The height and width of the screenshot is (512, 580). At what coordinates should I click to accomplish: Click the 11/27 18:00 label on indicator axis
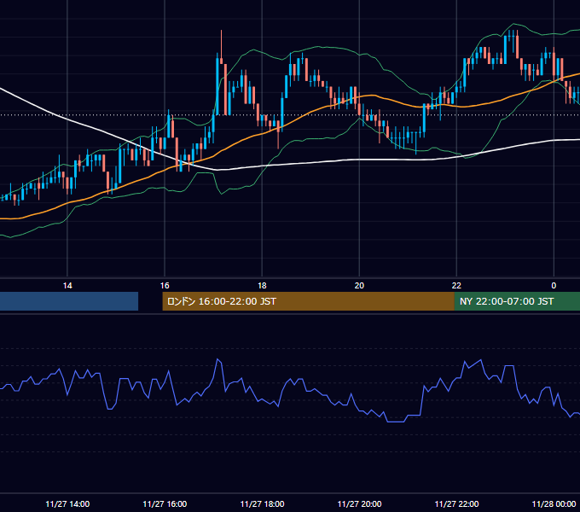pos(262,503)
